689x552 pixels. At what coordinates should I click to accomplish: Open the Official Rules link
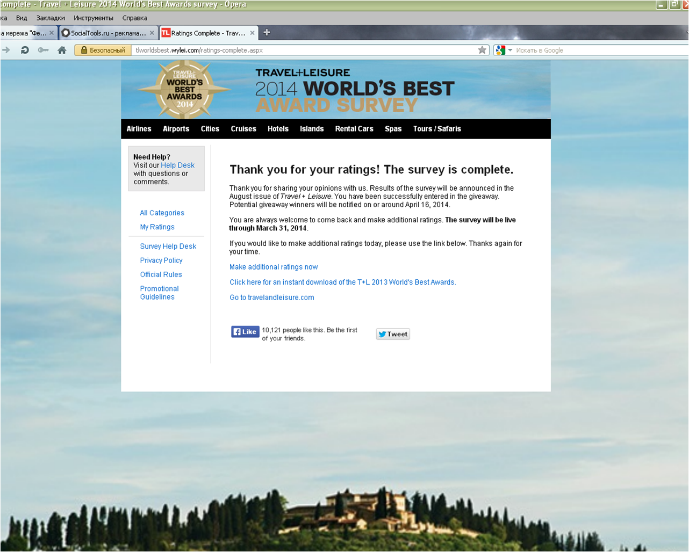[161, 274]
